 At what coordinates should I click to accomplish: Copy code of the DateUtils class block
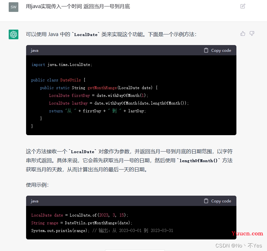[217, 51]
